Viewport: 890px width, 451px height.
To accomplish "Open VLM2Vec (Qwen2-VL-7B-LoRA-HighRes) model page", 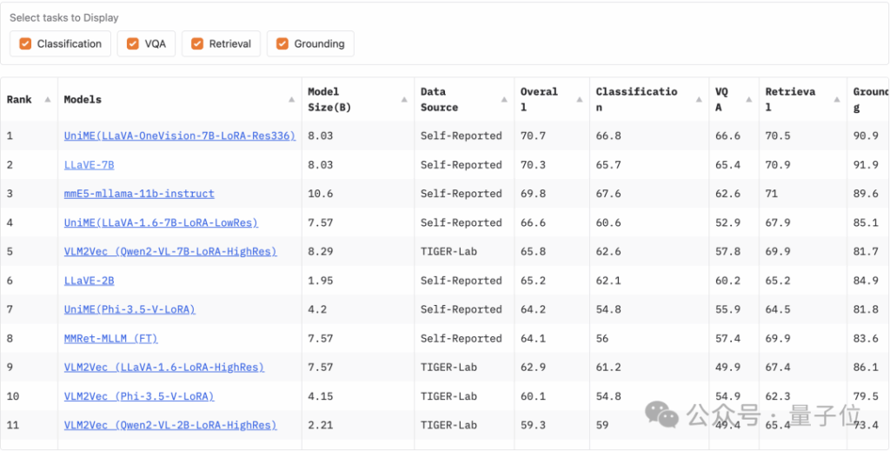I will point(170,251).
